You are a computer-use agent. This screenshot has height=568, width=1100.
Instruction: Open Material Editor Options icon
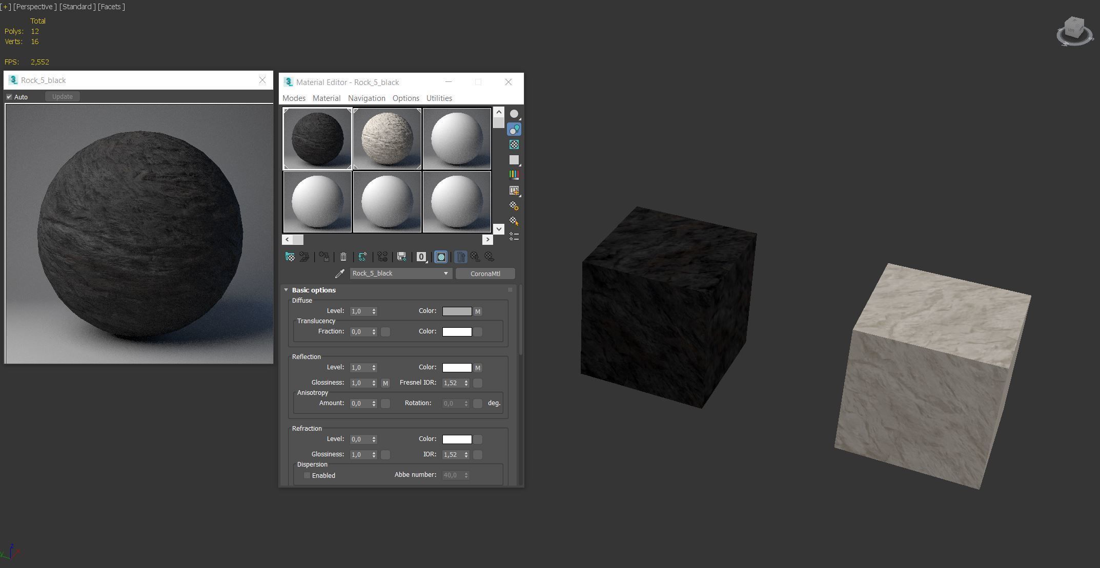514,206
